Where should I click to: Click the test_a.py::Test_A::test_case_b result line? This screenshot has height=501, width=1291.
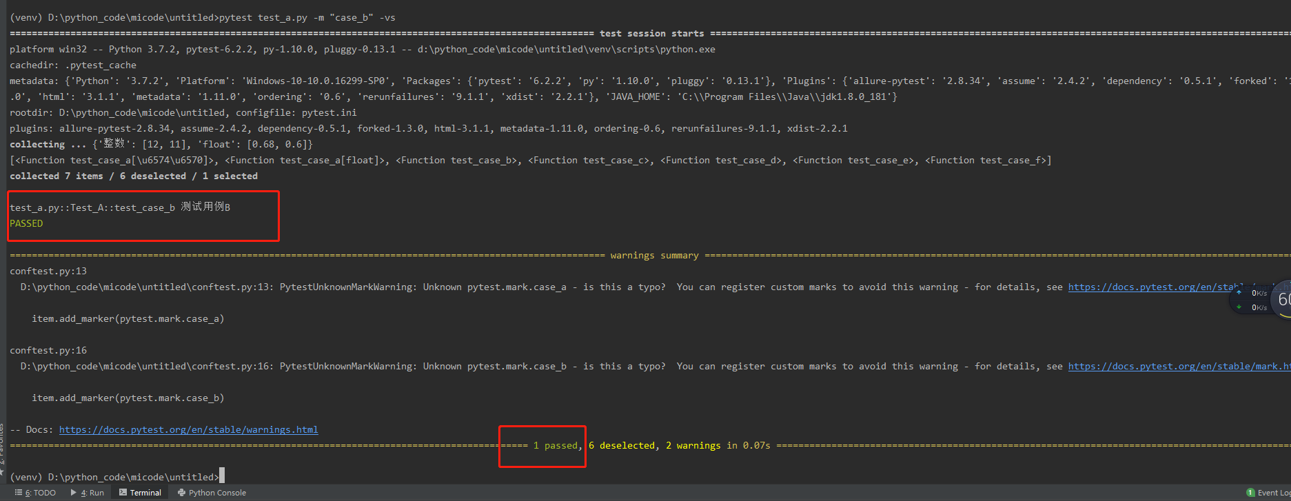120,207
